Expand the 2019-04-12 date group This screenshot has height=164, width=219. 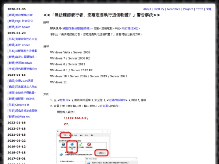click(x=17, y=147)
